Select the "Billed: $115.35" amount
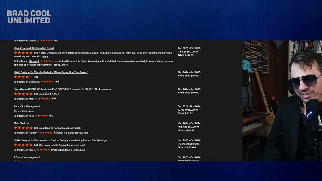 coord(185,114)
